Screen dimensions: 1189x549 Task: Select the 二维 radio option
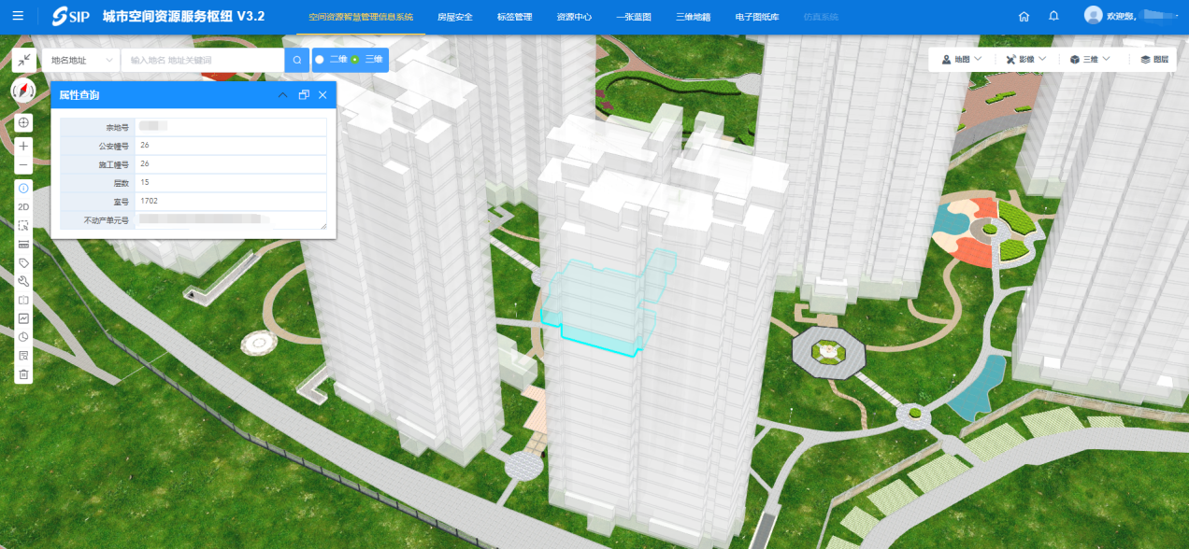point(320,60)
